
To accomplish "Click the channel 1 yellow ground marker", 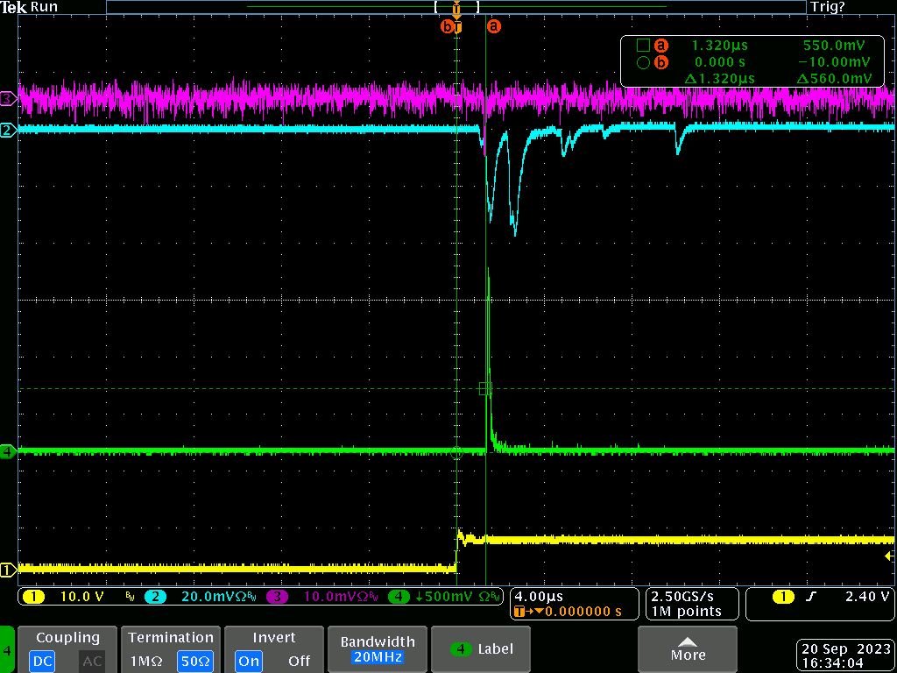I will [7, 570].
